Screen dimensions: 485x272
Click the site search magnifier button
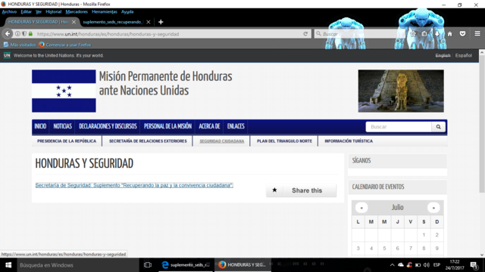438,127
